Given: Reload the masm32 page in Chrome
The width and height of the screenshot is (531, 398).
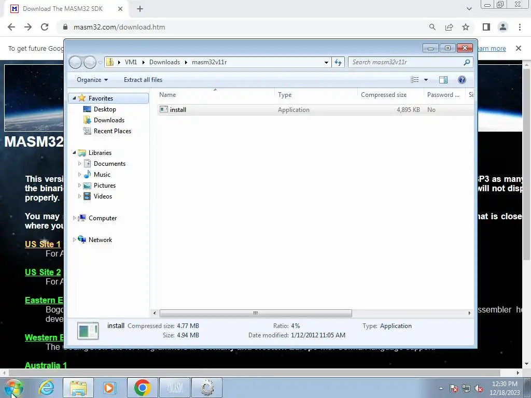Looking at the screenshot, I should (x=45, y=27).
